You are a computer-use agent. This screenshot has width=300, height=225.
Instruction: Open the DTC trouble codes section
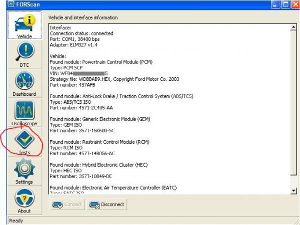point(24,54)
